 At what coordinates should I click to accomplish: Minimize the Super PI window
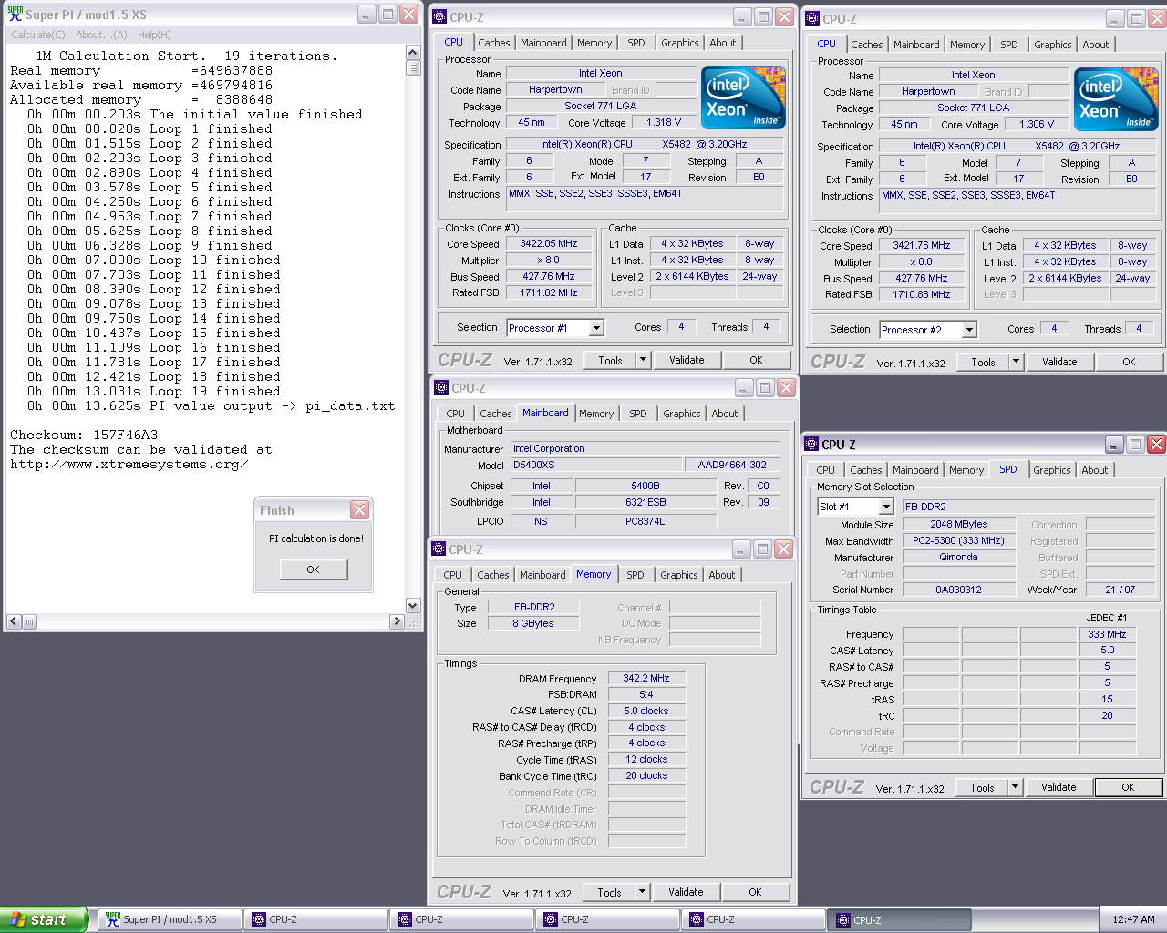click(366, 15)
